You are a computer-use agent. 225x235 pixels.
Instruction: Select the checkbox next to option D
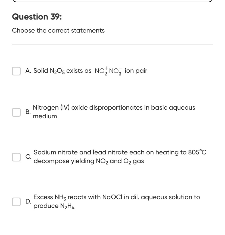pos(16,202)
